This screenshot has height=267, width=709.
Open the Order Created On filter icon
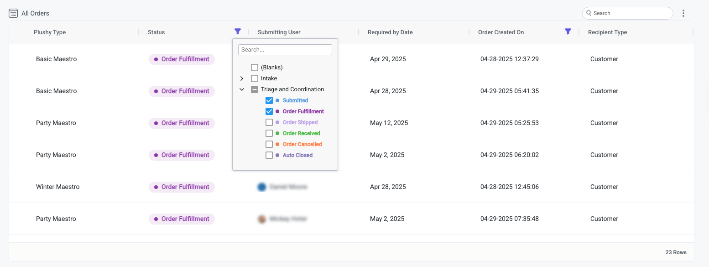click(x=568, y=31)
